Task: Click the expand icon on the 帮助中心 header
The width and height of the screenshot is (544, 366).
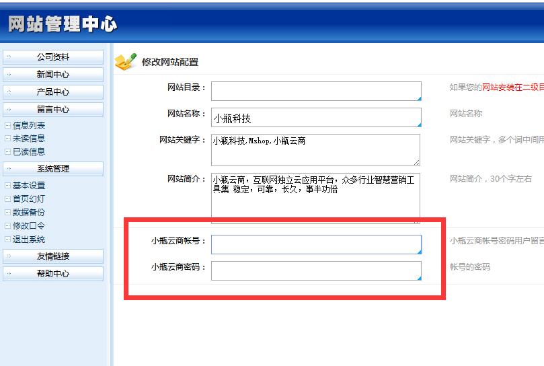Action: pyautogui.click(x=9, y=274)
